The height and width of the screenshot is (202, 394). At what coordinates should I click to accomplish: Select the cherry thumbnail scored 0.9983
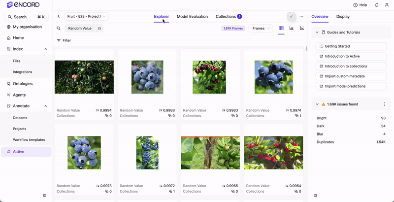(209, 77)
